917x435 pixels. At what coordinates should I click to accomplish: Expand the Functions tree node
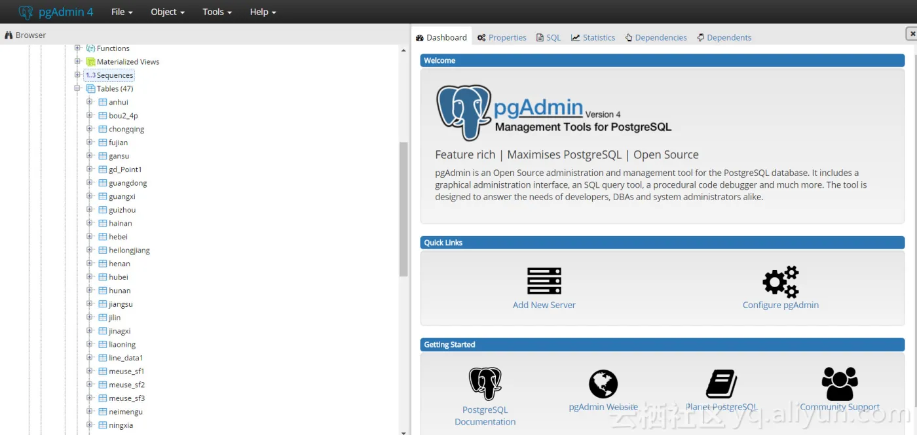[77, 48]
